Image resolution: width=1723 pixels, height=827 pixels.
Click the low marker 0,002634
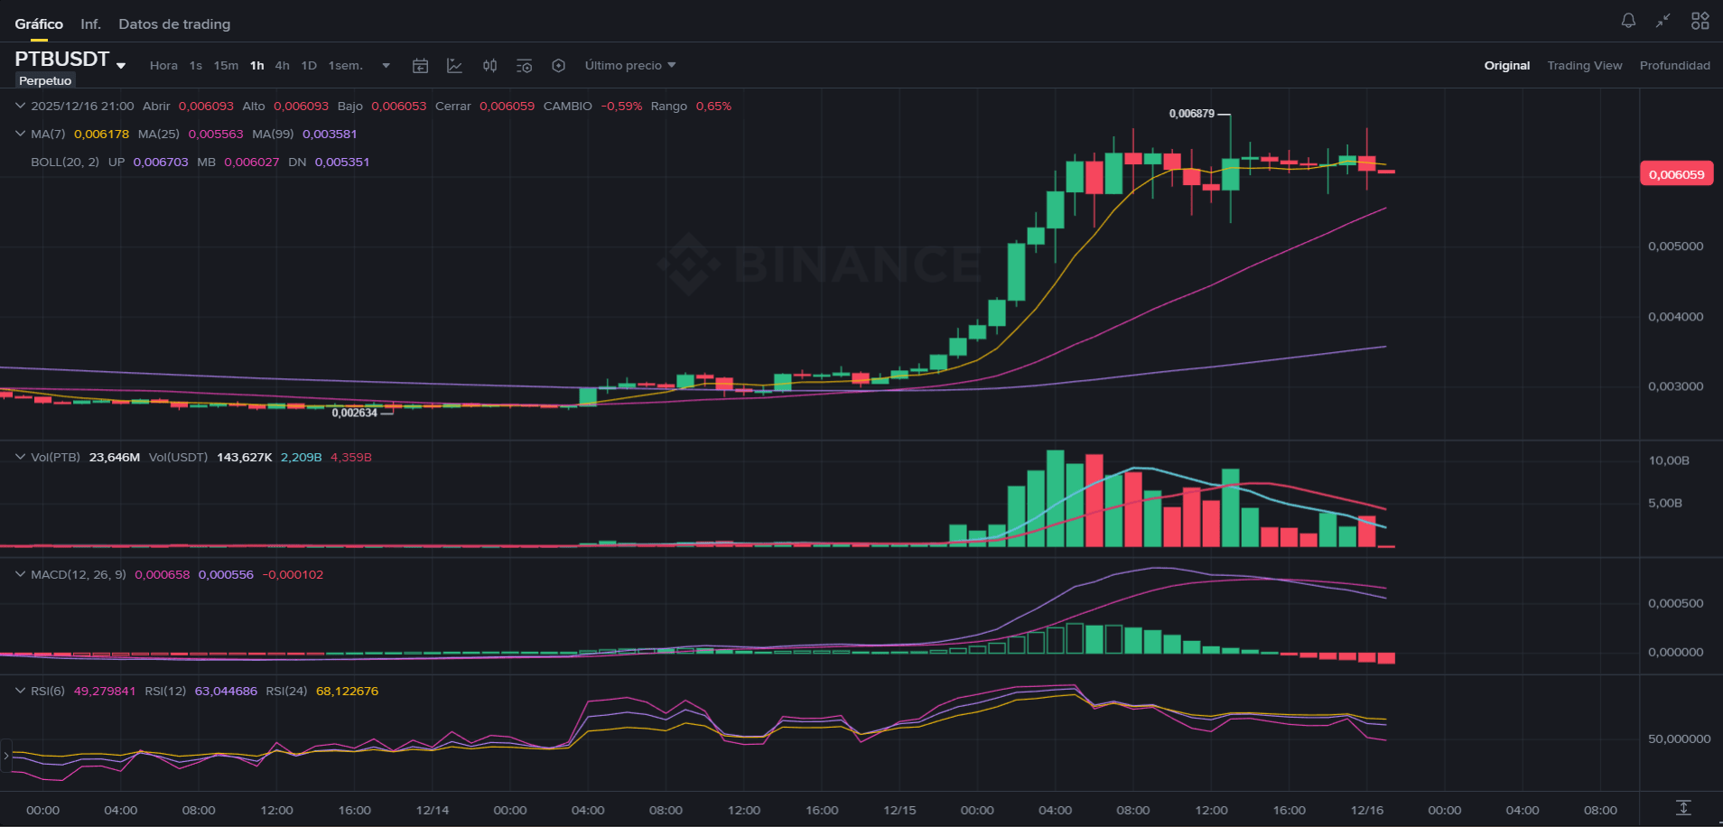(355, 413)
